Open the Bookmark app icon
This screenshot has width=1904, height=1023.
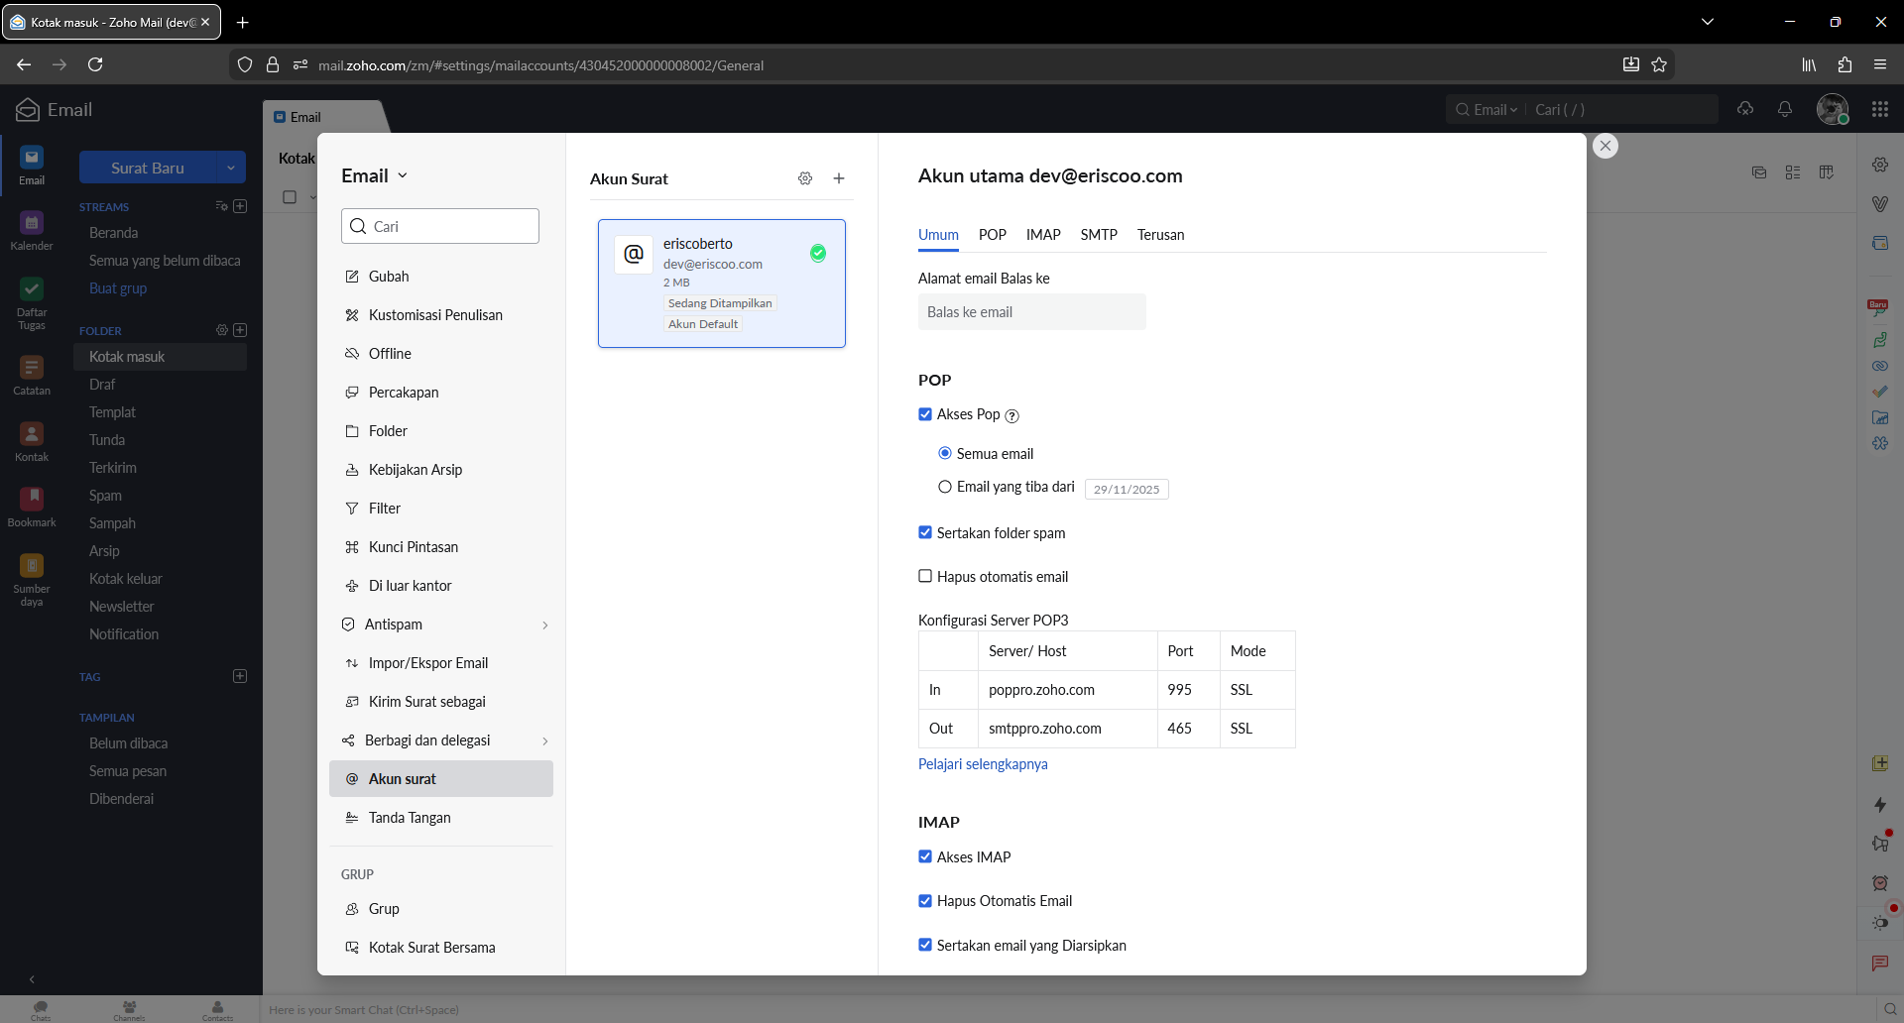[x=32, y=506]
